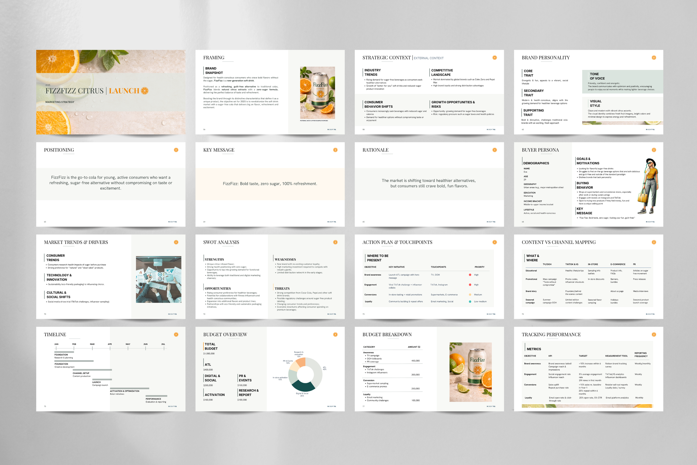Click the 'TONE OF VOICE' heading

597,76
